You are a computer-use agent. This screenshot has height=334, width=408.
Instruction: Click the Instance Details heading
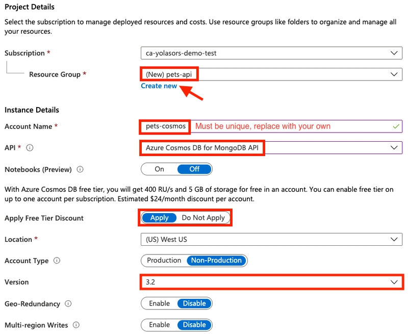32,110
